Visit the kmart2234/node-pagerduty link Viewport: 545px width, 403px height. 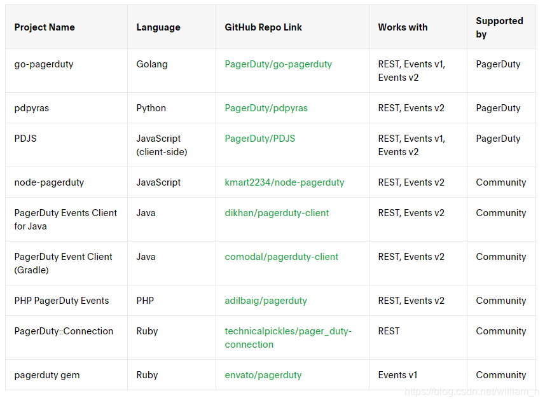tap(284, 182)
